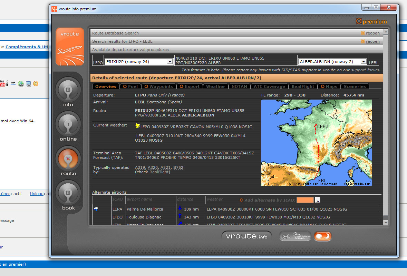This screenshot has height=276, width=407.
Task: Reopen the Route Database Search panel
Action: [372, 33]
